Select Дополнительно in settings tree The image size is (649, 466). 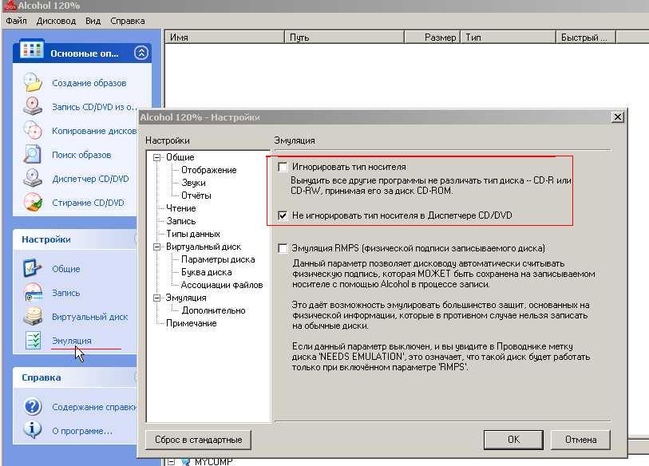click(x=213, y=310)
